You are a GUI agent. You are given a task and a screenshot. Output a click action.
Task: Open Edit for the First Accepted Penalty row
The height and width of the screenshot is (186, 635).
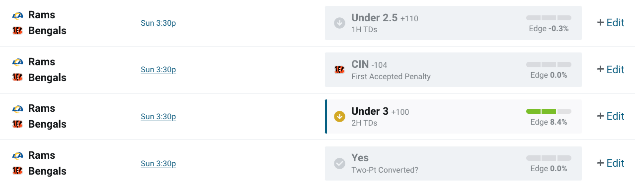pyautogui.click(x=611, y=70)
